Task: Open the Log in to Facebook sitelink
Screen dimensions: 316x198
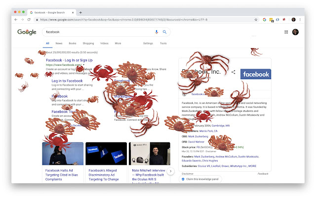Action: coord(67,81)
